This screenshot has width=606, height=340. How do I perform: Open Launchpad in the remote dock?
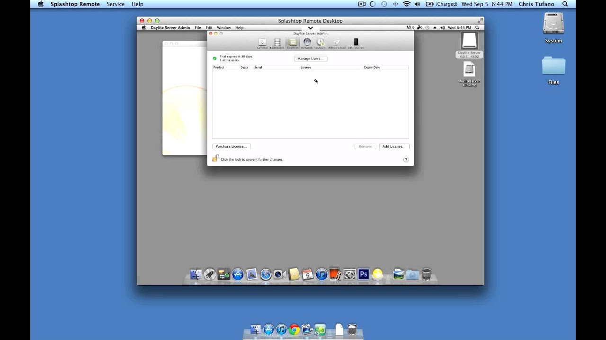pyautogui.click(x=210, y=274)
